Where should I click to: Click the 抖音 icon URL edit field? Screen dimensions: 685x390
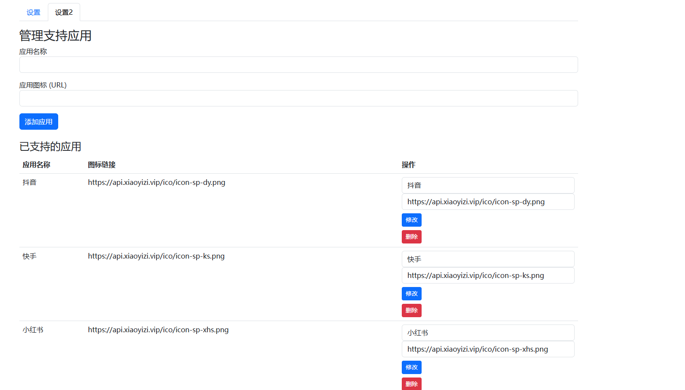pos(488,202)
